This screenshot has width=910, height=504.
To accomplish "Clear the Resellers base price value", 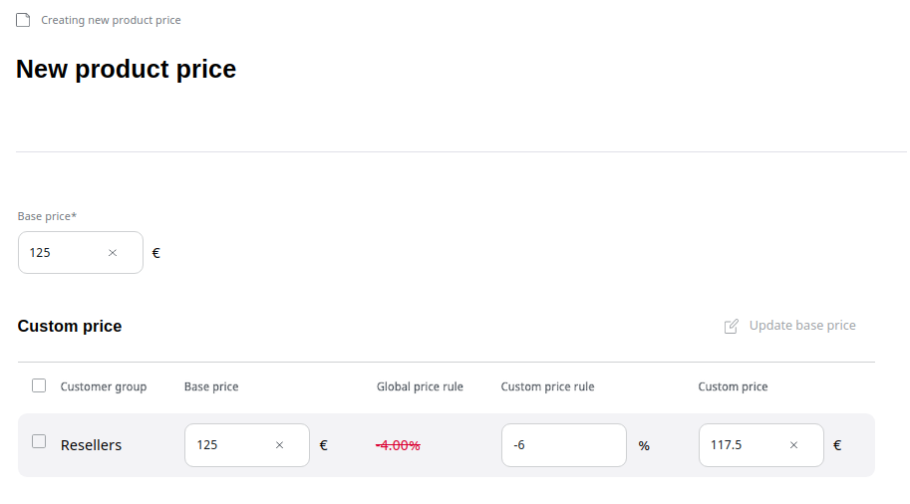I will pos(279,445).
